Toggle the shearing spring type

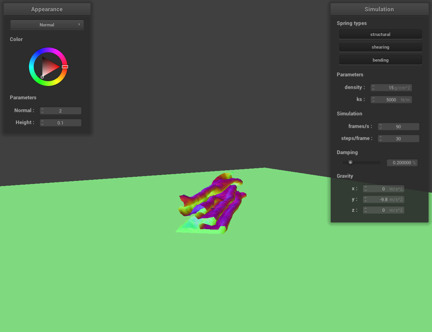click(380, 47)
